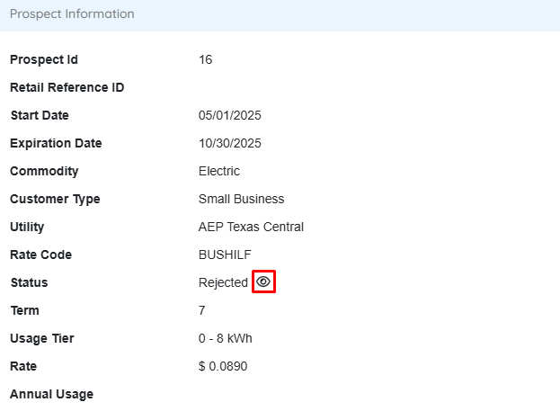The image size is (560, 420).
Task: Click the Customer Type field label
Action: 55,200
